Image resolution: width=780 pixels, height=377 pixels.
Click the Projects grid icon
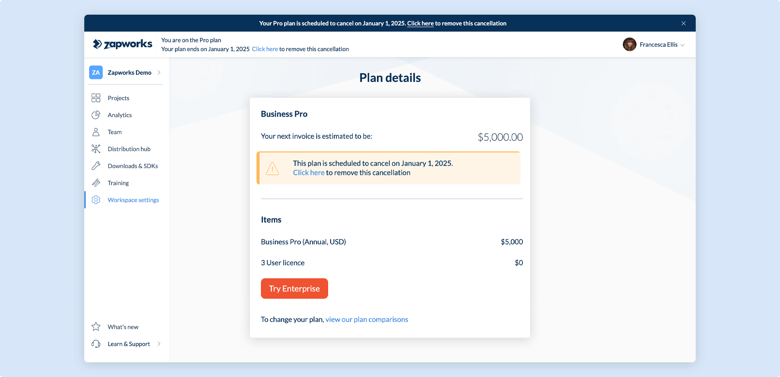[96, 98]
